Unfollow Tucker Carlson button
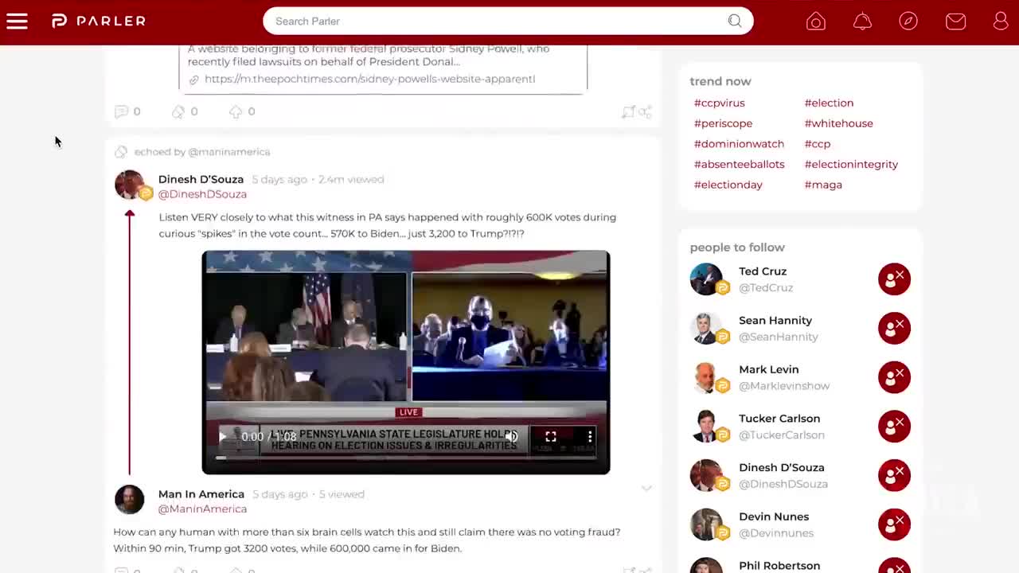Viewport: 1019px width, 573px height. click(x=894, y=427)
